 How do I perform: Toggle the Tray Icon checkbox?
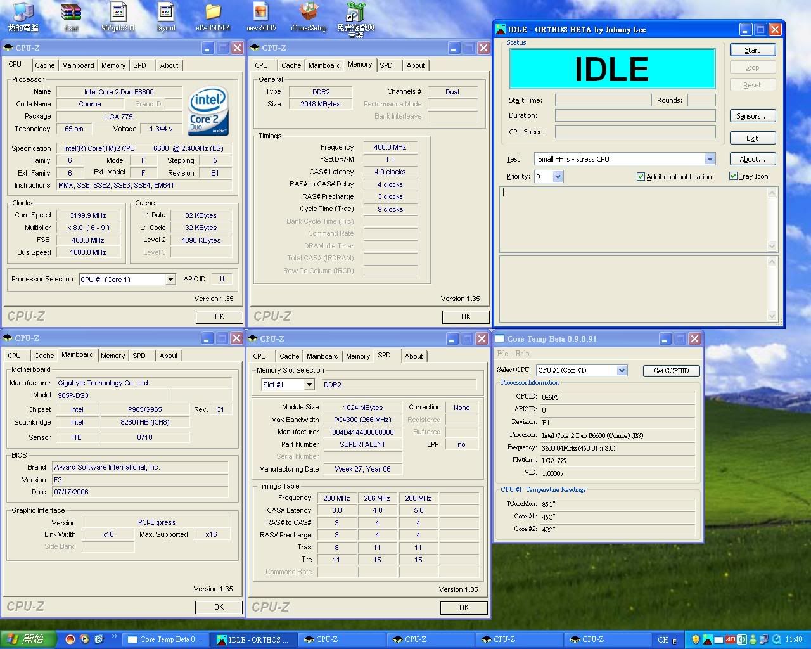[733, 176]
